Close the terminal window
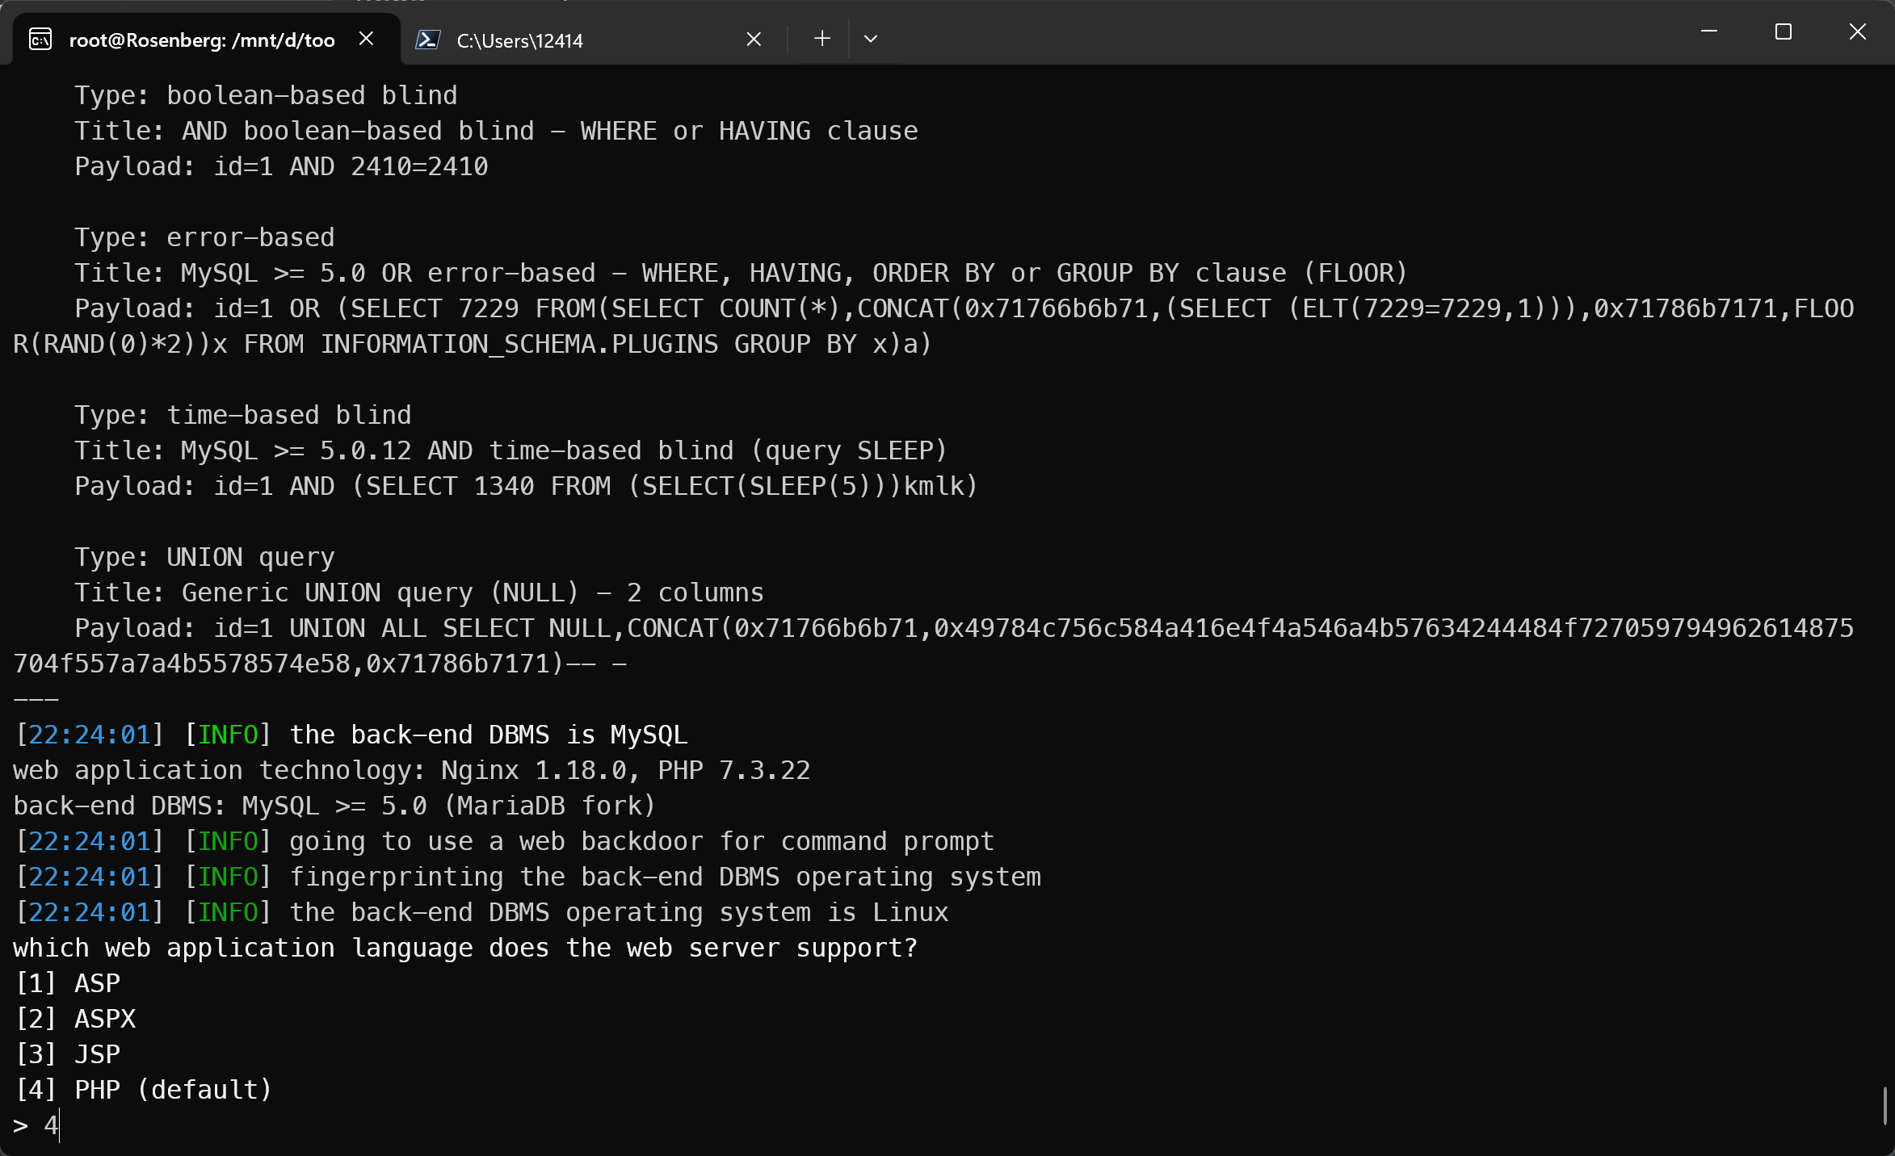1895x1156 pixels. pyautogui.click(x=1858, y=32)
